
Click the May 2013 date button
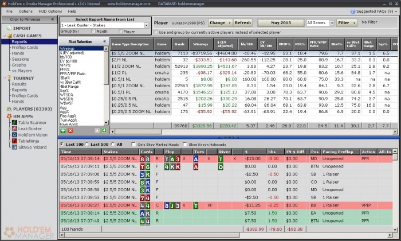coord(281,23)
